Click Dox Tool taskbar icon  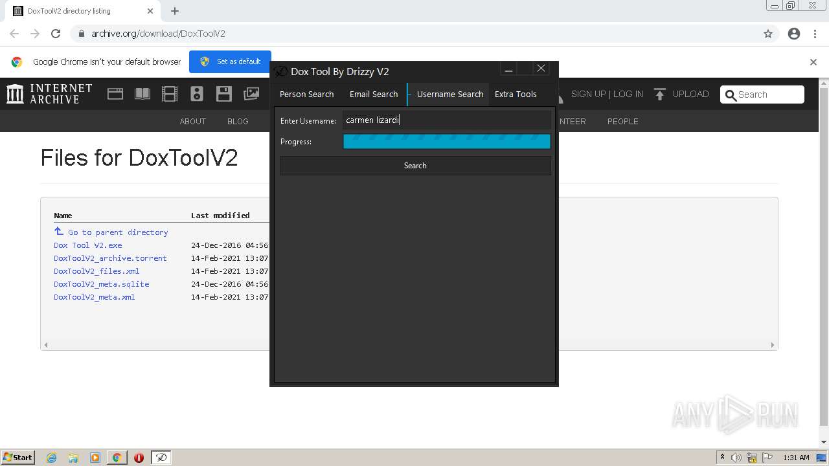[x=161, y=458]
